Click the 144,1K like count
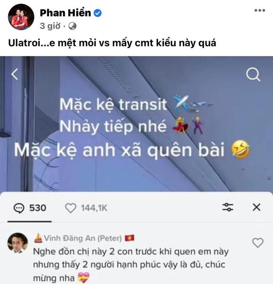Viewport: 273px width, 284px height. (94, 208)
